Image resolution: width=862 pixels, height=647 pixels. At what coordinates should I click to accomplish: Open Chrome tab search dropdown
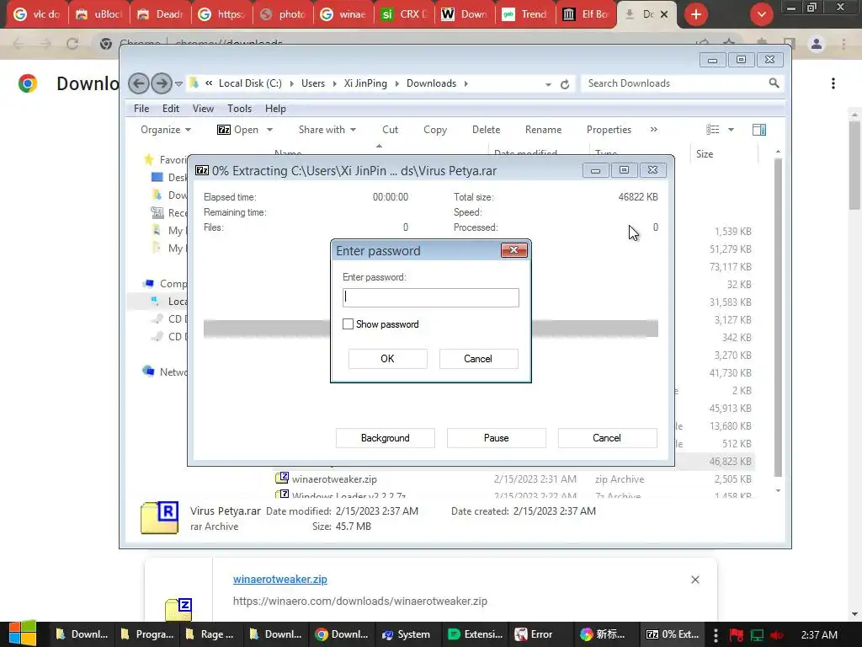(761, 14)
